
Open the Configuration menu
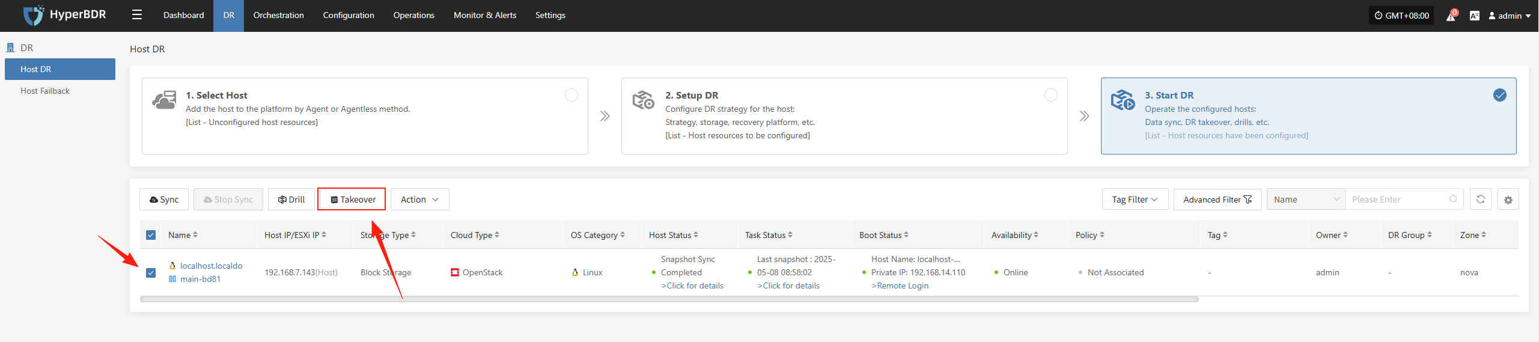(349, 15)
